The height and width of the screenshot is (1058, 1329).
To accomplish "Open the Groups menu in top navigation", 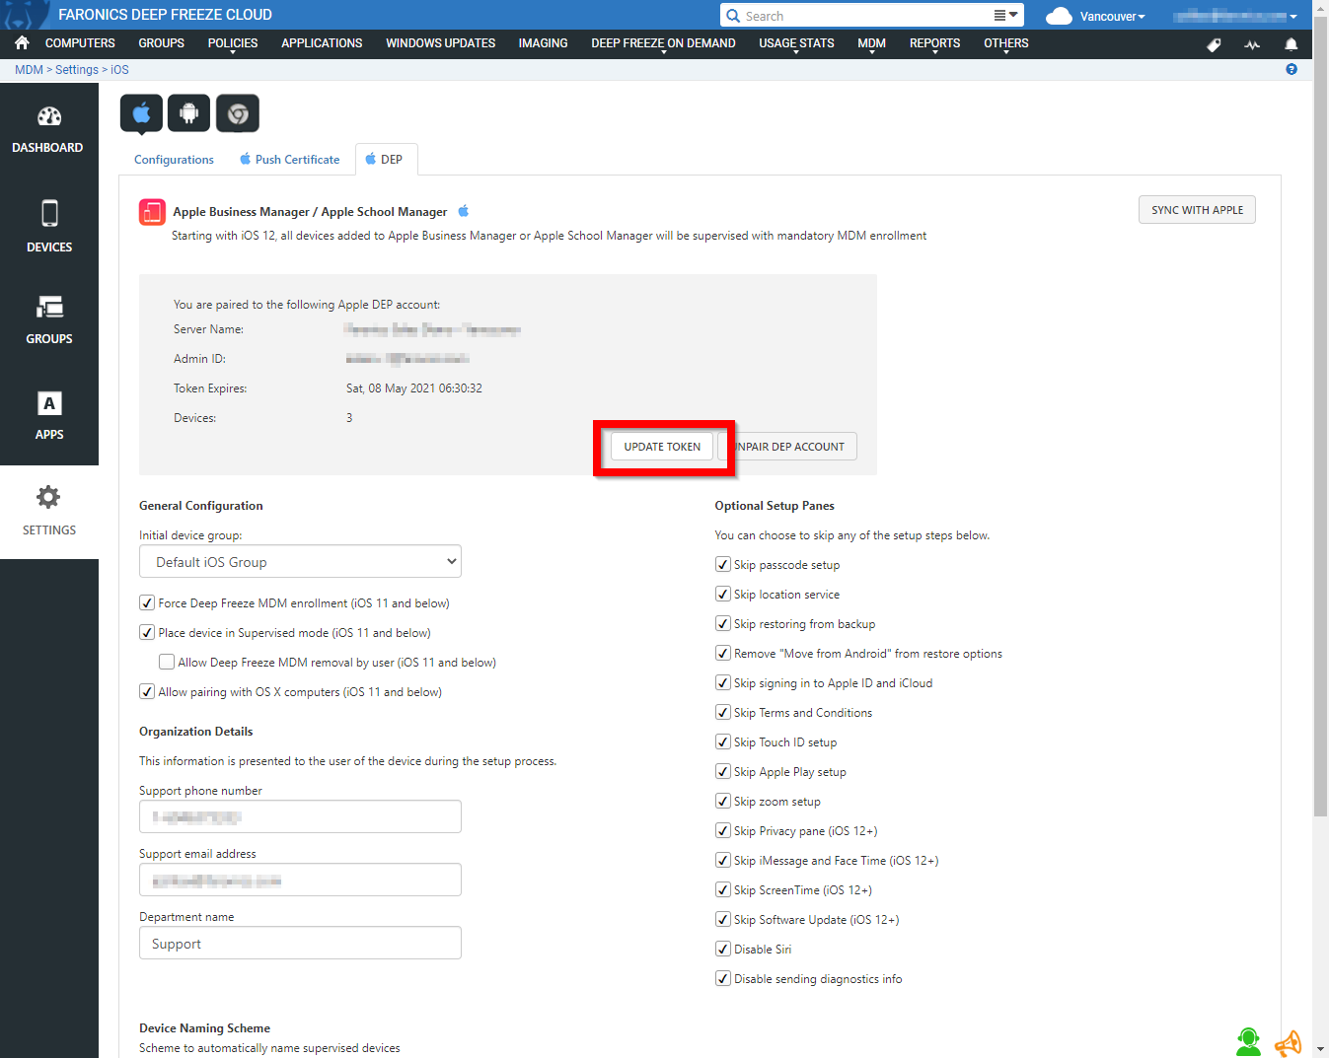I will tap(162, 43).
